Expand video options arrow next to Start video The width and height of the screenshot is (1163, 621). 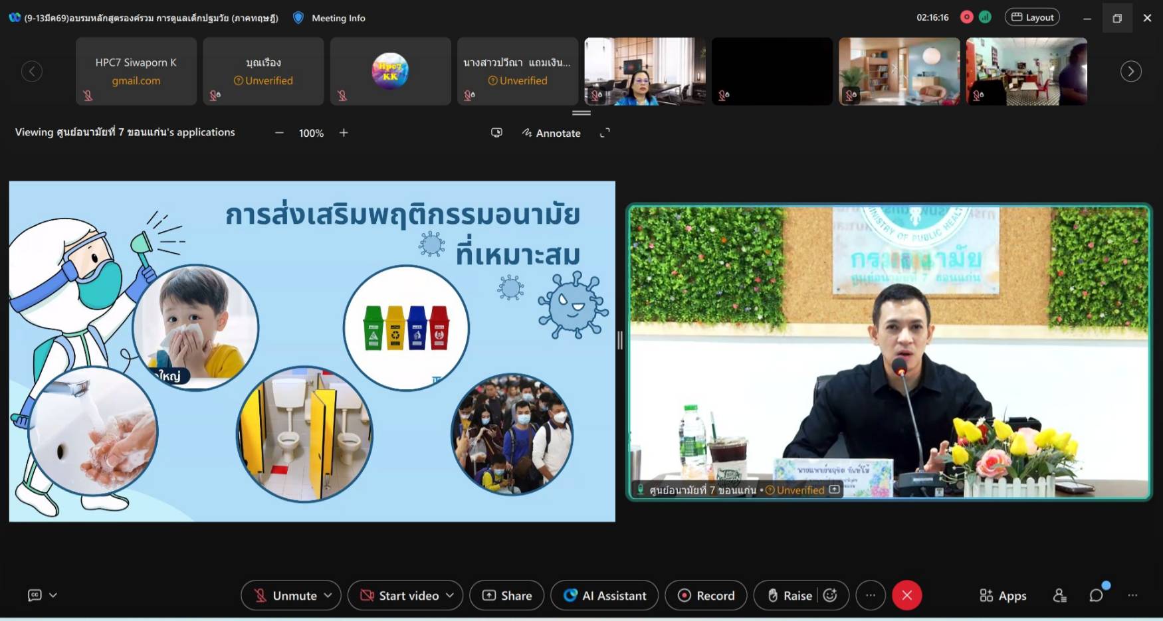[450, 595]
